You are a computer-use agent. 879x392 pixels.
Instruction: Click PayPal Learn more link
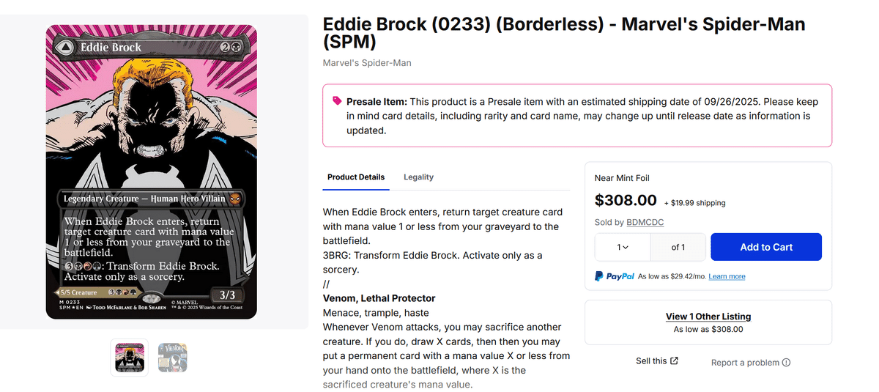(x=727, y=276)
